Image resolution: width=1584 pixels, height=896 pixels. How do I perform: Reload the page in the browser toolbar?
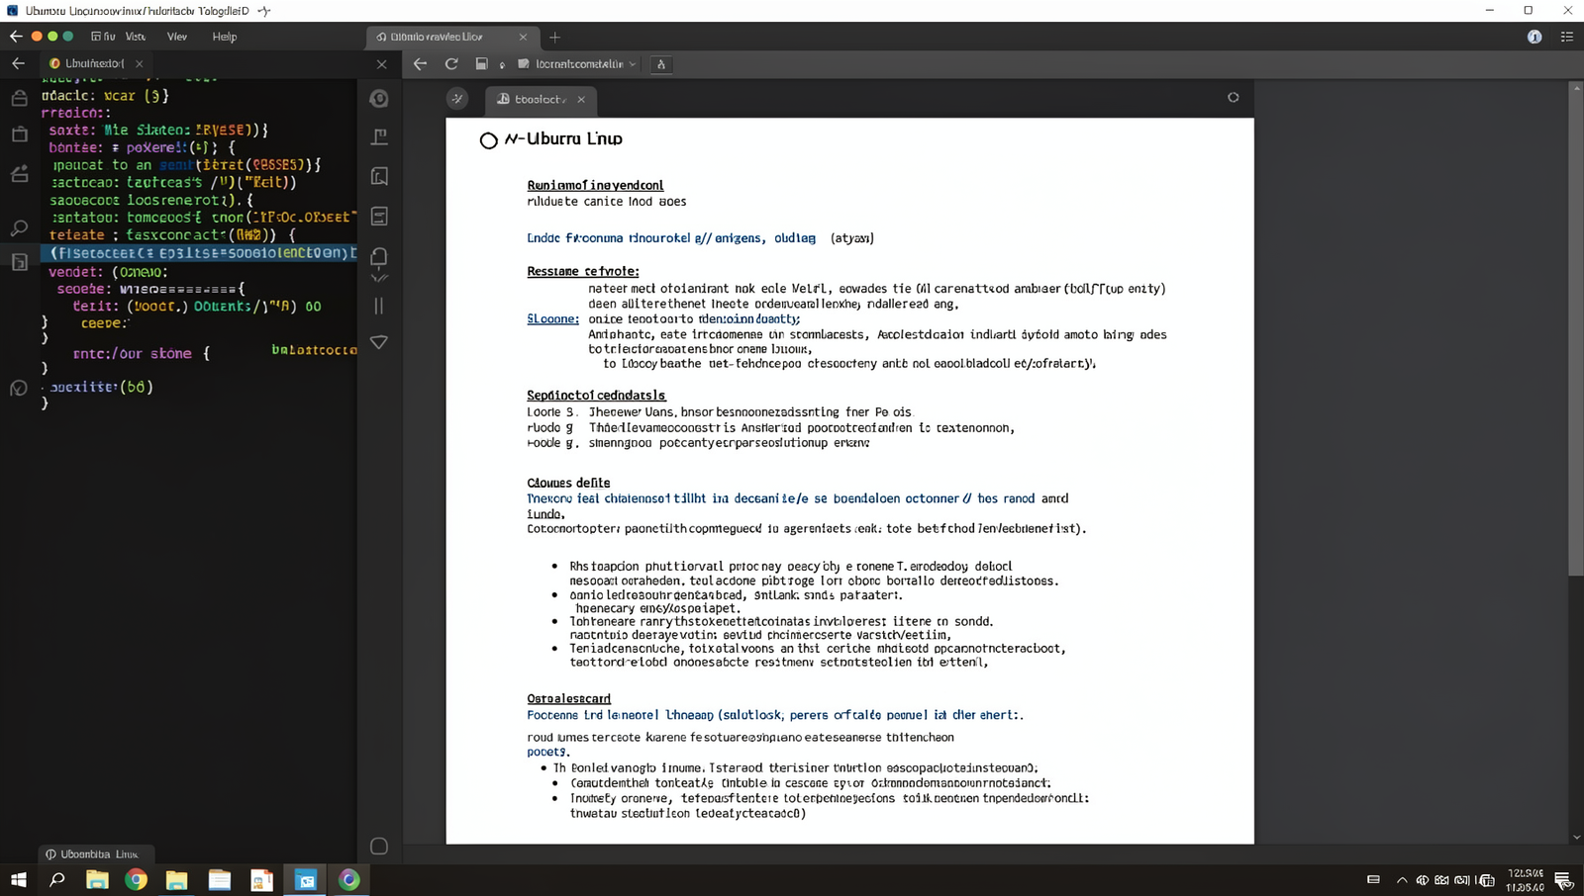coord(451,64)
